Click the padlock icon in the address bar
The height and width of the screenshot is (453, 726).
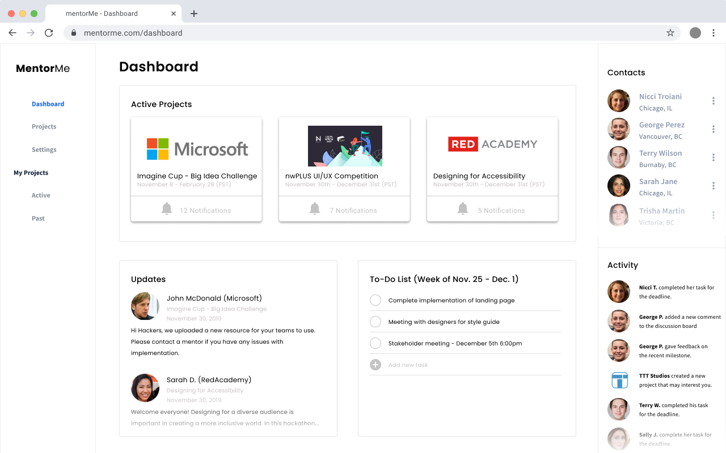[74, 33]
